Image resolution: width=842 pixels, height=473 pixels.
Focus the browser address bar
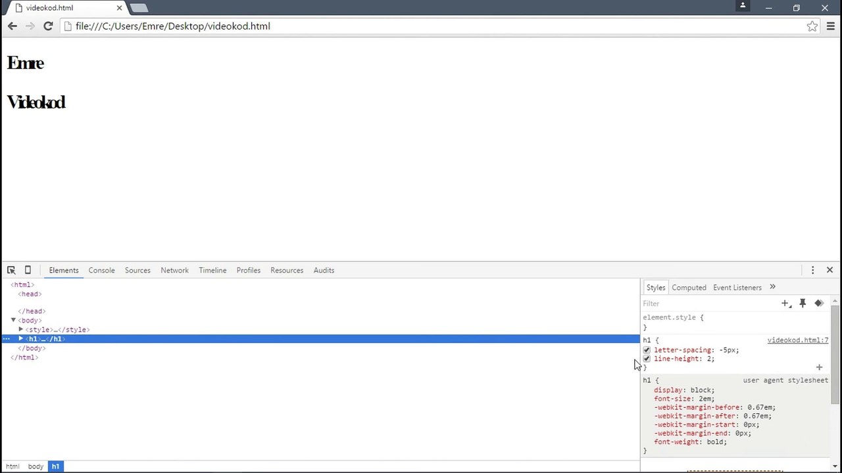[x=434, y=26]
